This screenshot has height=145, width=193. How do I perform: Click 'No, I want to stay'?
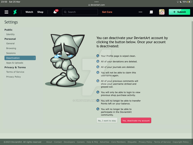(107, 121)
